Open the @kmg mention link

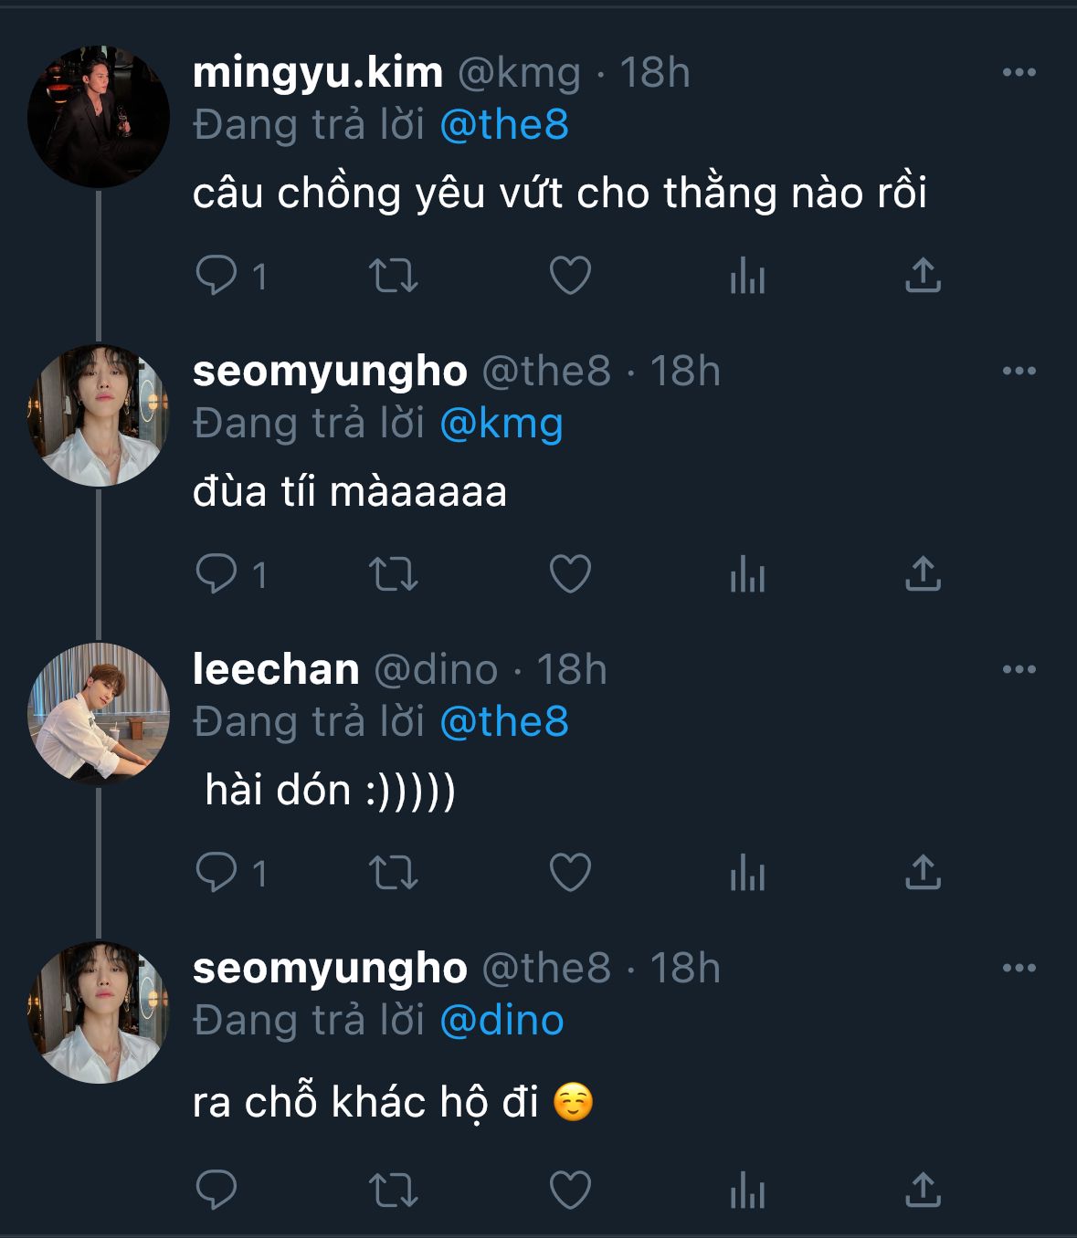coord(502,424)
